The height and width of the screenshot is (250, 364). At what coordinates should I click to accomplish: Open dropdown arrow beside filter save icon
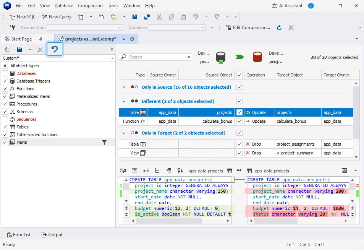[30, 49]
